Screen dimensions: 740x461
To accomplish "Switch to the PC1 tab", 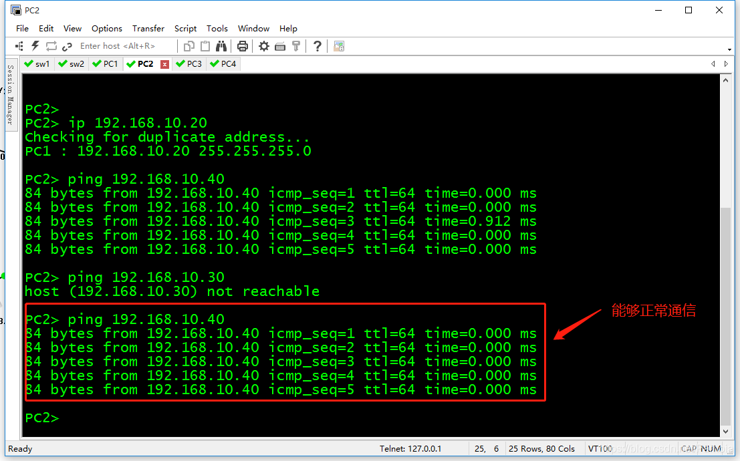I will click(x=106, y=63).
